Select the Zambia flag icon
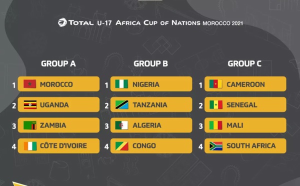Image resolution: width=300 pixels, height=186 pixels. 30,125
